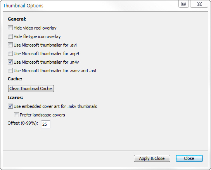
Task: Enable Microsoft thumbnailer for .wmv and .asf
Action: (x=10, y=71)
